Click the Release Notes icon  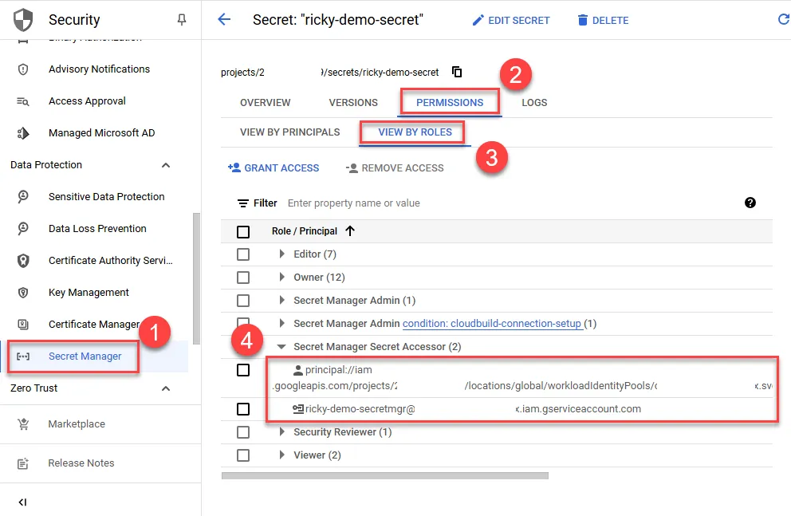(23, 463)
